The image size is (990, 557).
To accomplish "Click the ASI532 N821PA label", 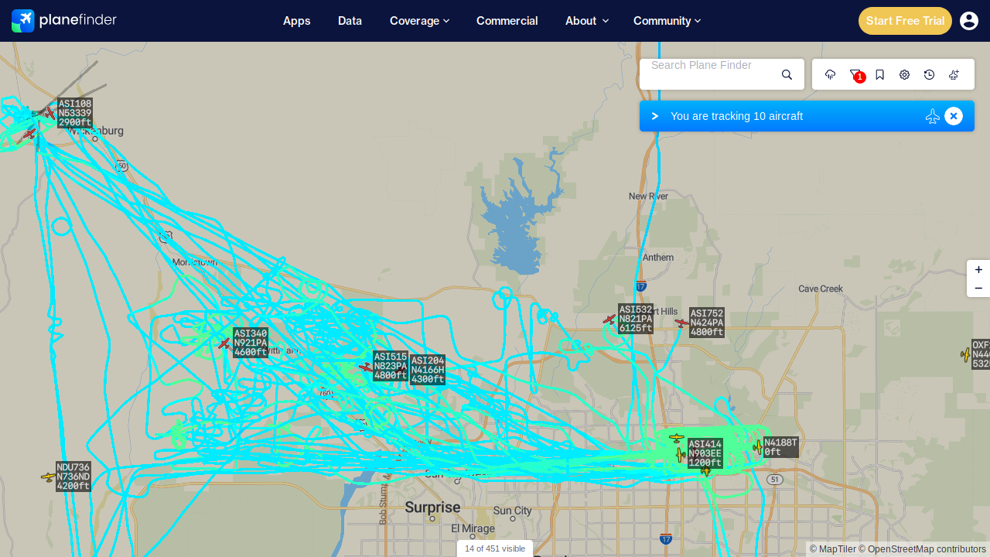I will pyautogui.click(x=636, y=319).
